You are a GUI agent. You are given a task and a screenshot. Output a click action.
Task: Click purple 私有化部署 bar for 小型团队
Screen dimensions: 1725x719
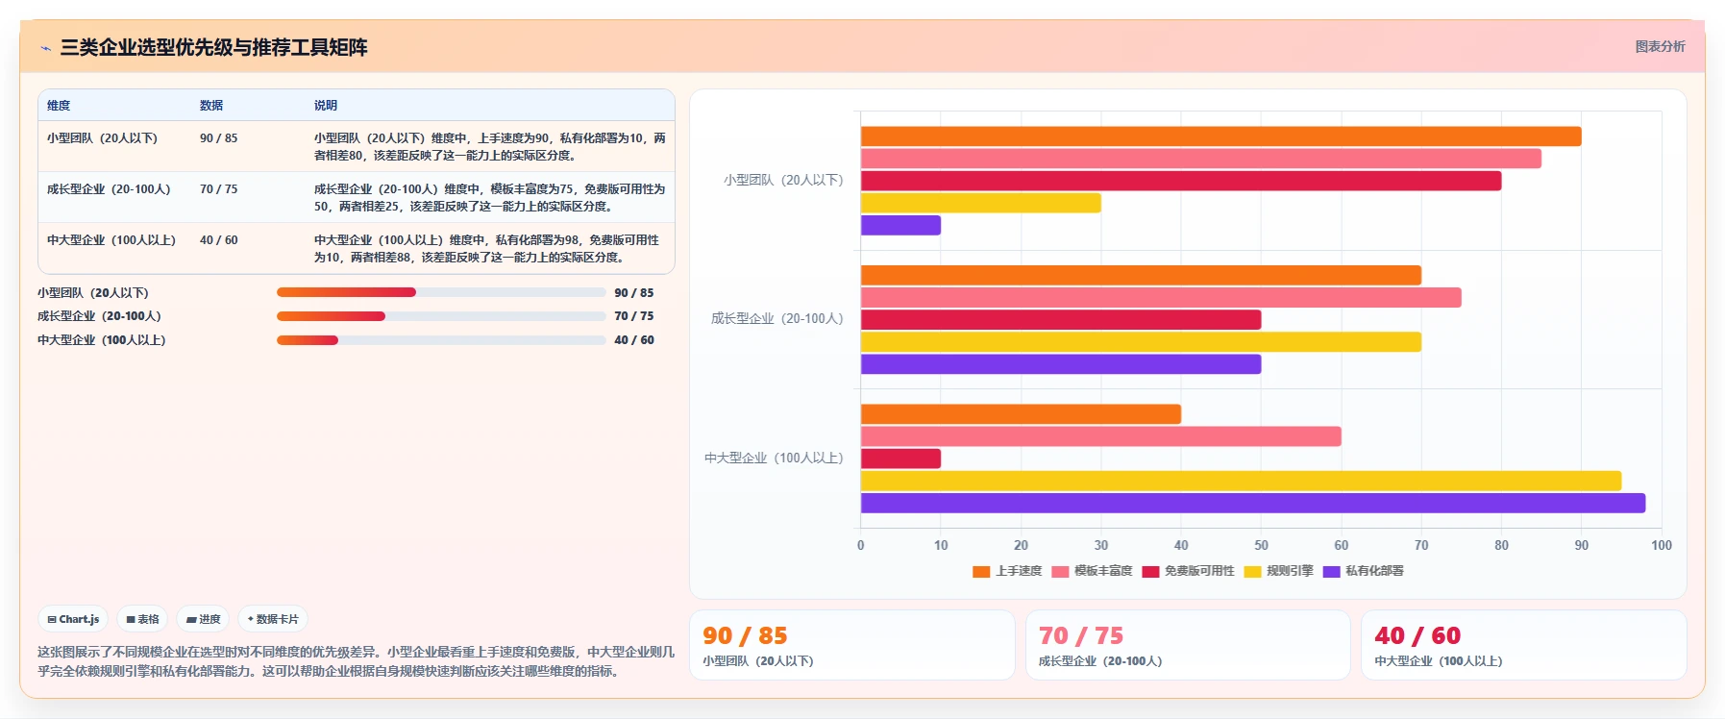pos(900,225)
